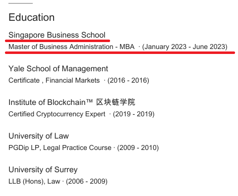Click LLB (Hons), Law text
The height and width of the screenshot is (196, 238).
(34, 182)
